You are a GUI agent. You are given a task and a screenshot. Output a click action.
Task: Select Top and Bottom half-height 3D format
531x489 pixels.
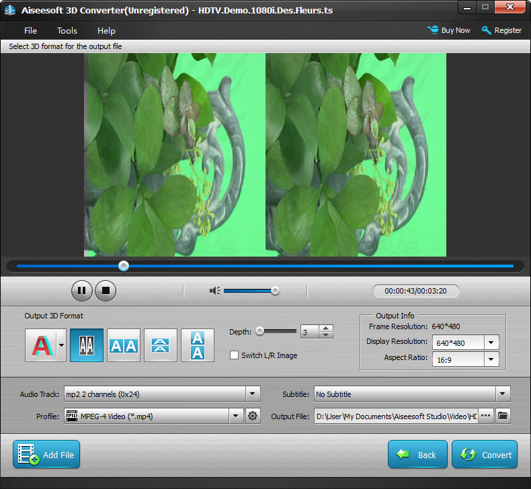point(161,345)
